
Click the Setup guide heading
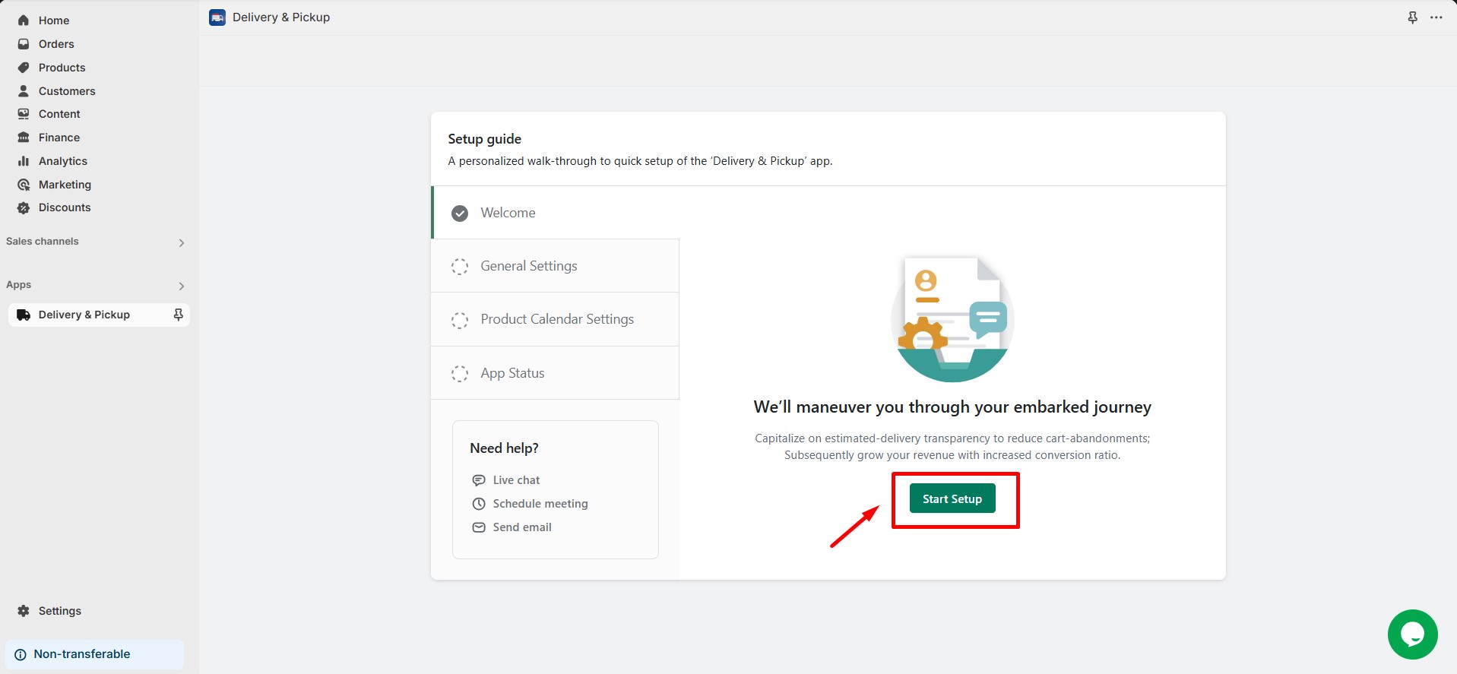tap(485, 139)
